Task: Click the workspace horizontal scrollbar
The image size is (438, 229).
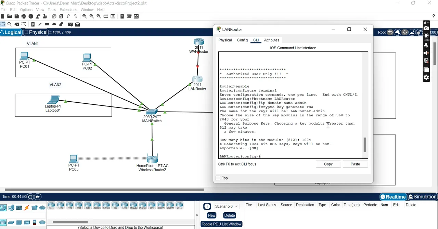Action: [104, 190]
